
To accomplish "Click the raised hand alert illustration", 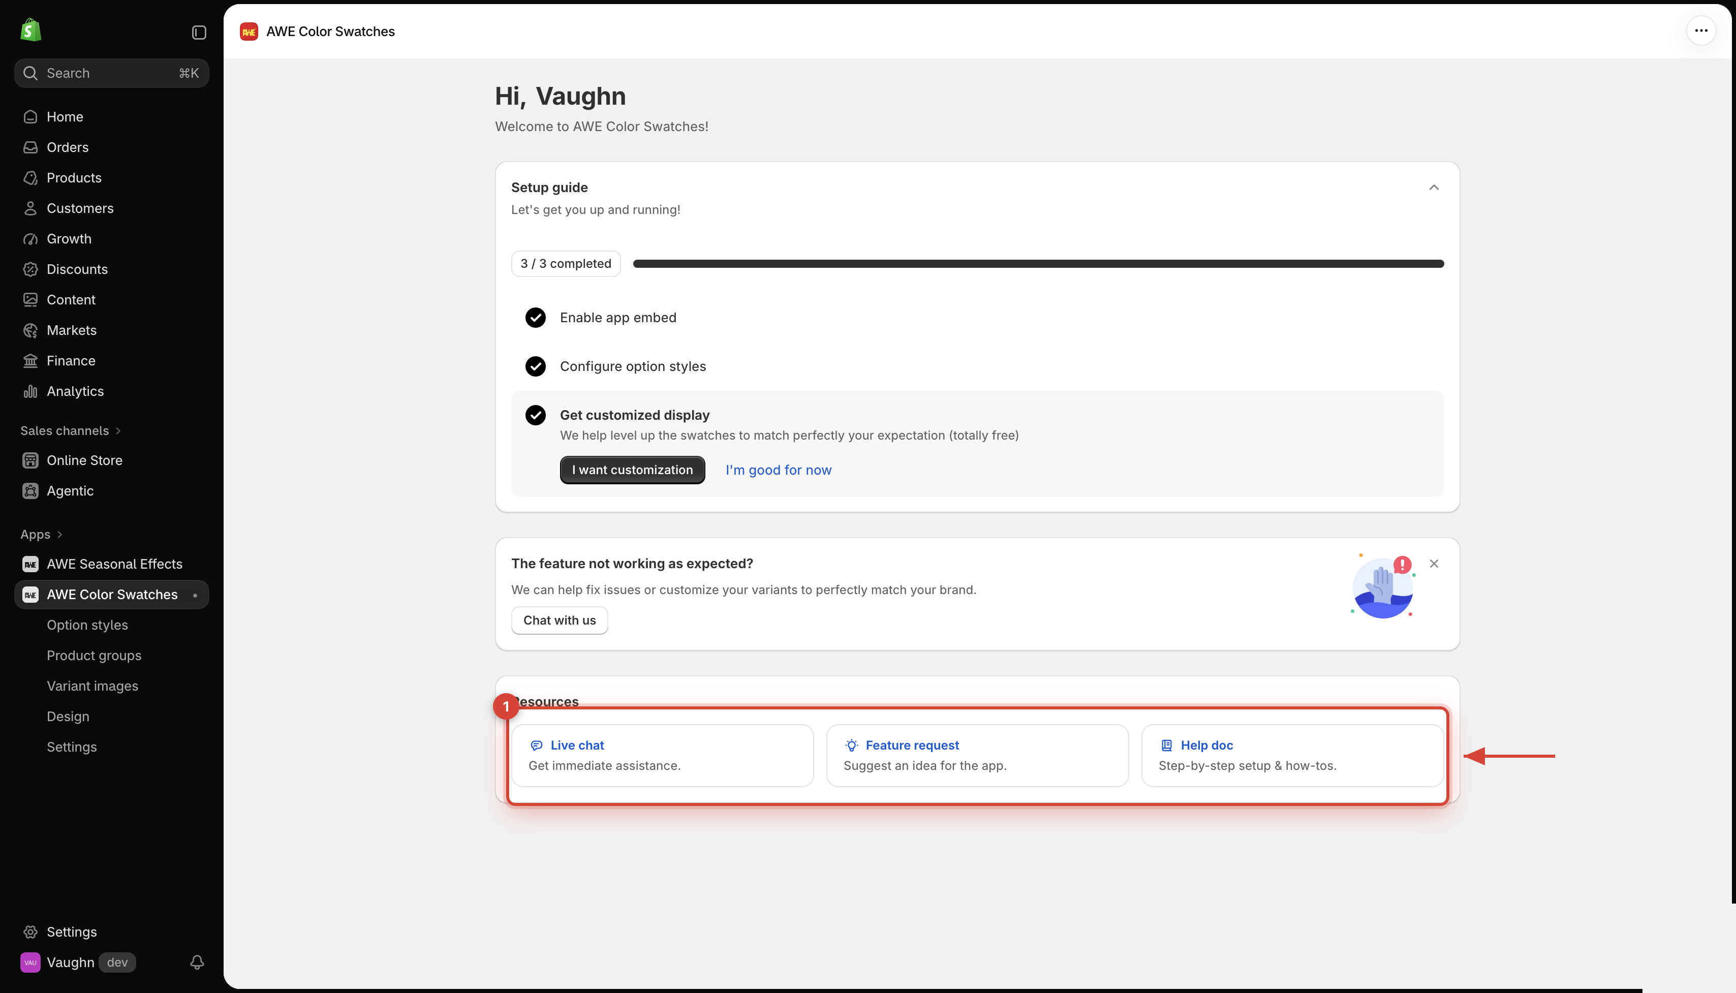I will coord(1383,587).
